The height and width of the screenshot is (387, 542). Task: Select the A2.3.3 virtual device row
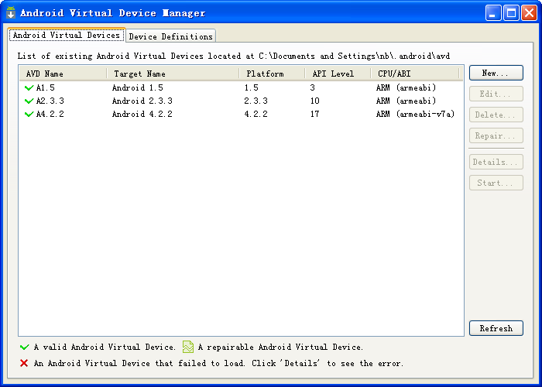241,101
